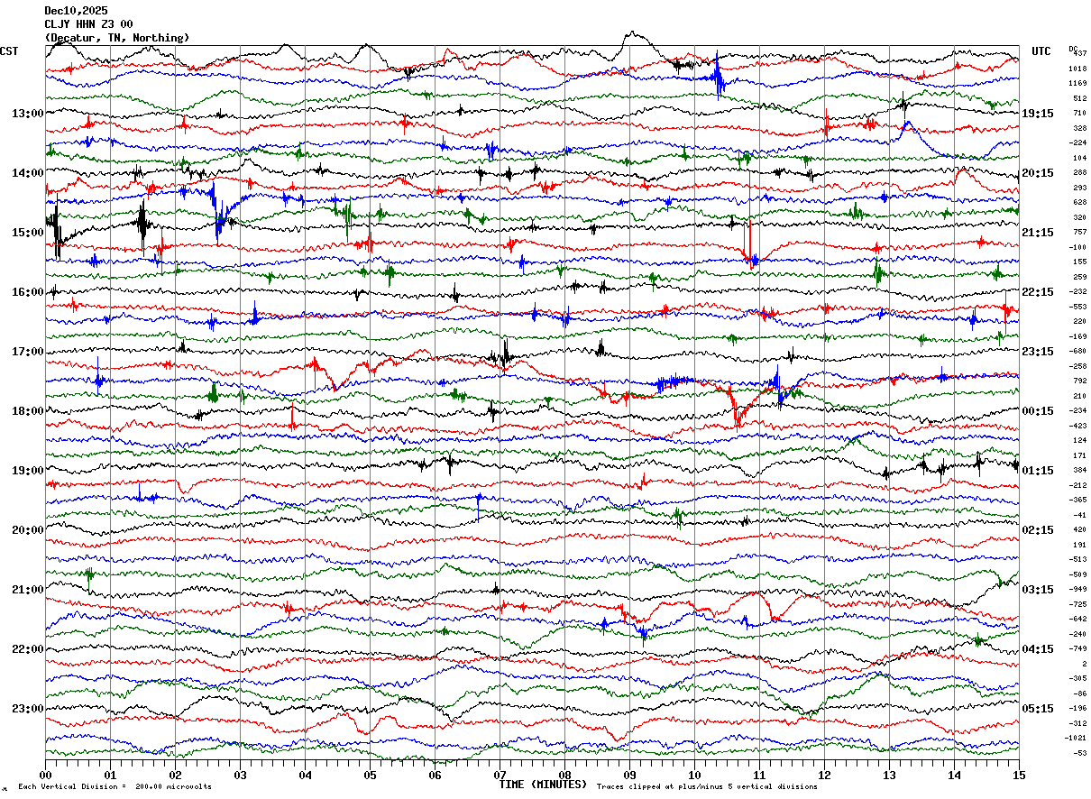
Task: Click the DC offset value 628
Action: click(x=1079, y=202)
